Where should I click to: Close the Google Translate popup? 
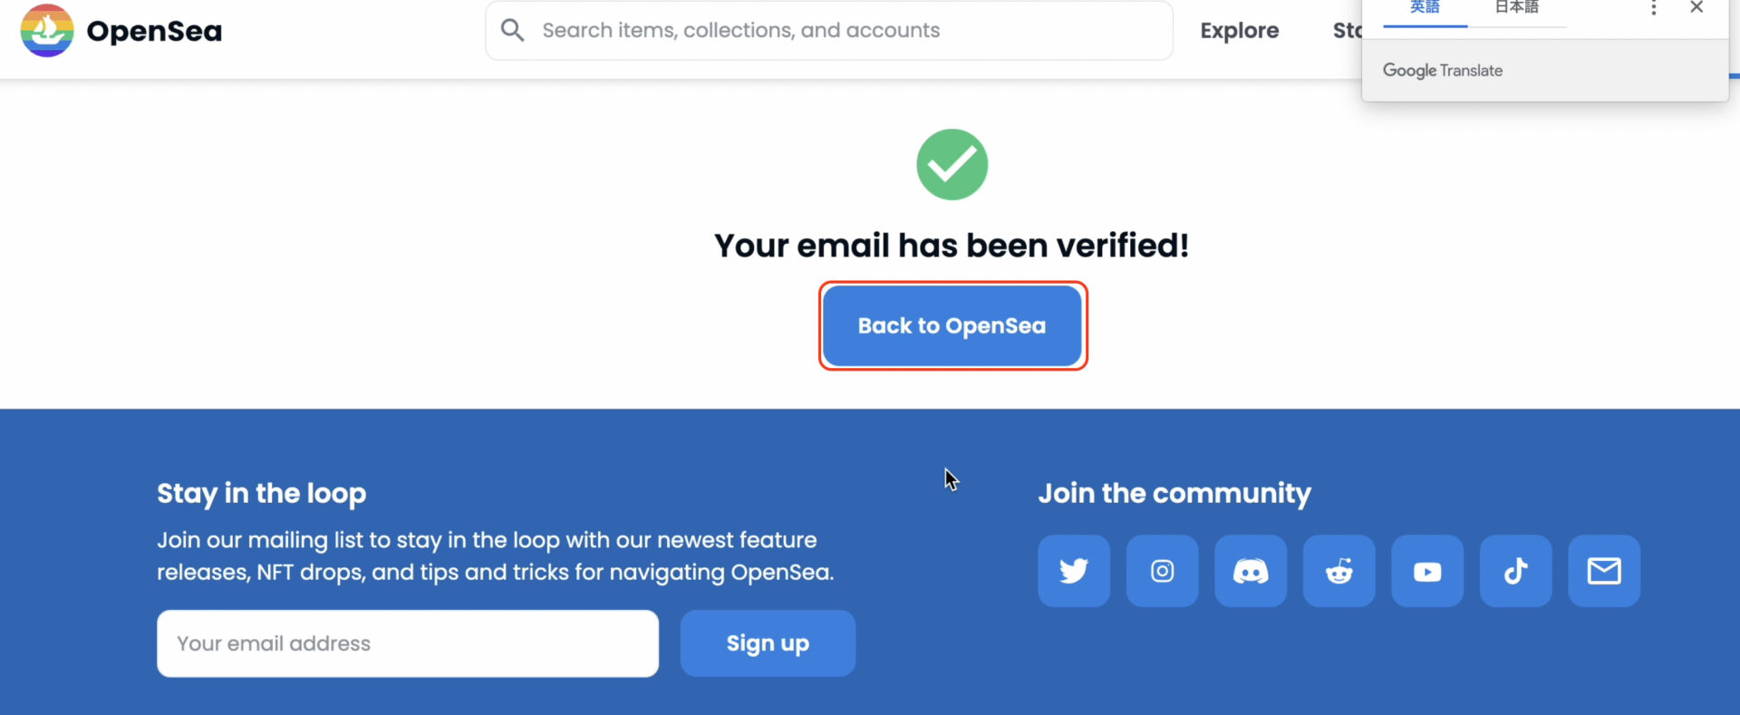coord(1696,7)
